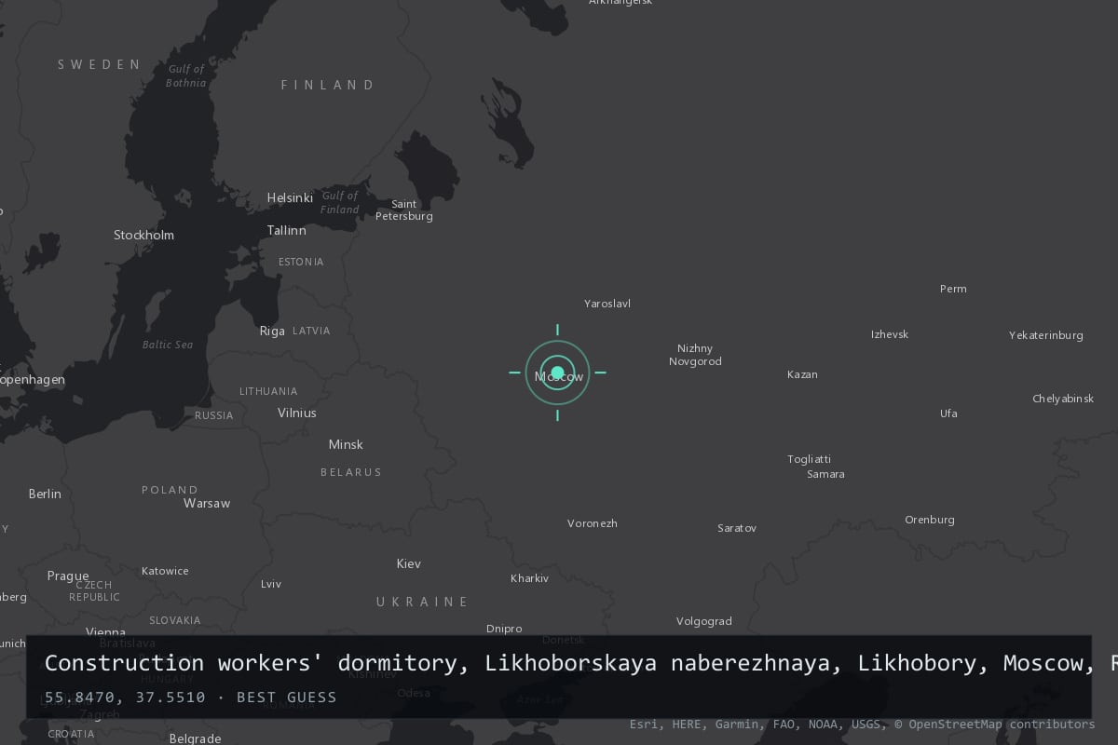Click the Prague label
1118x745 pixels.
[x=68, y=576]
